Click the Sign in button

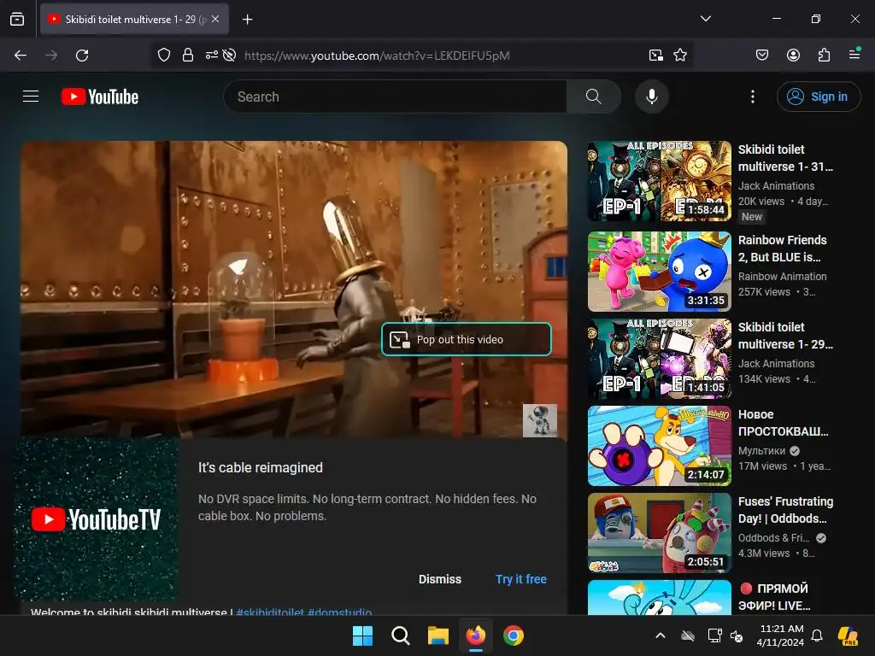click(818, 97)
